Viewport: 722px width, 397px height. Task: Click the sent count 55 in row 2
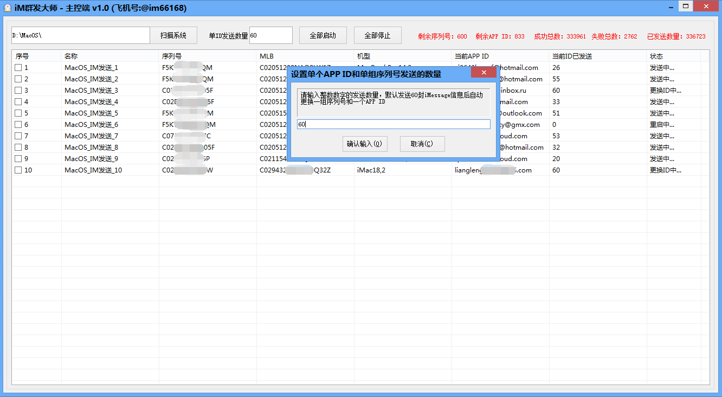coord(556,79)
